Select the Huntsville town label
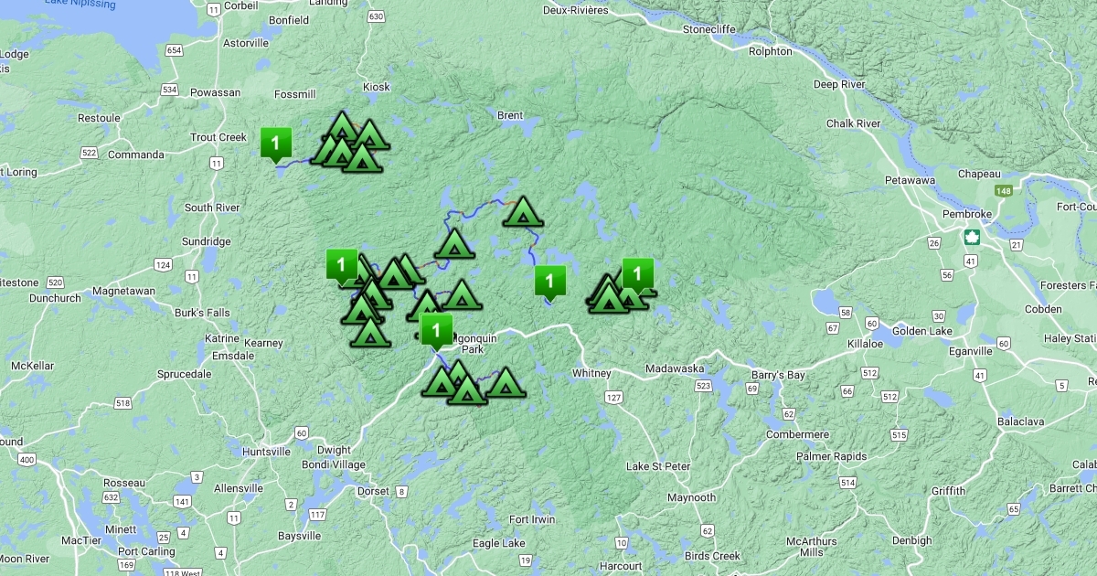The width and height of the screenshot is (1097, 576). point(266,452)
